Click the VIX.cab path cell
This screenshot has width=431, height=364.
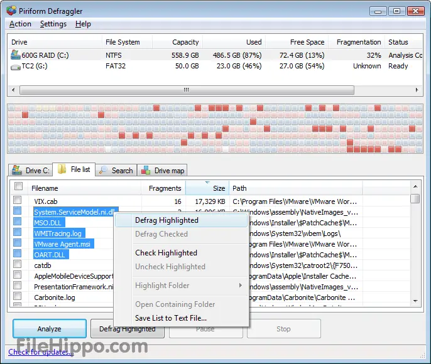coord(295,201)
